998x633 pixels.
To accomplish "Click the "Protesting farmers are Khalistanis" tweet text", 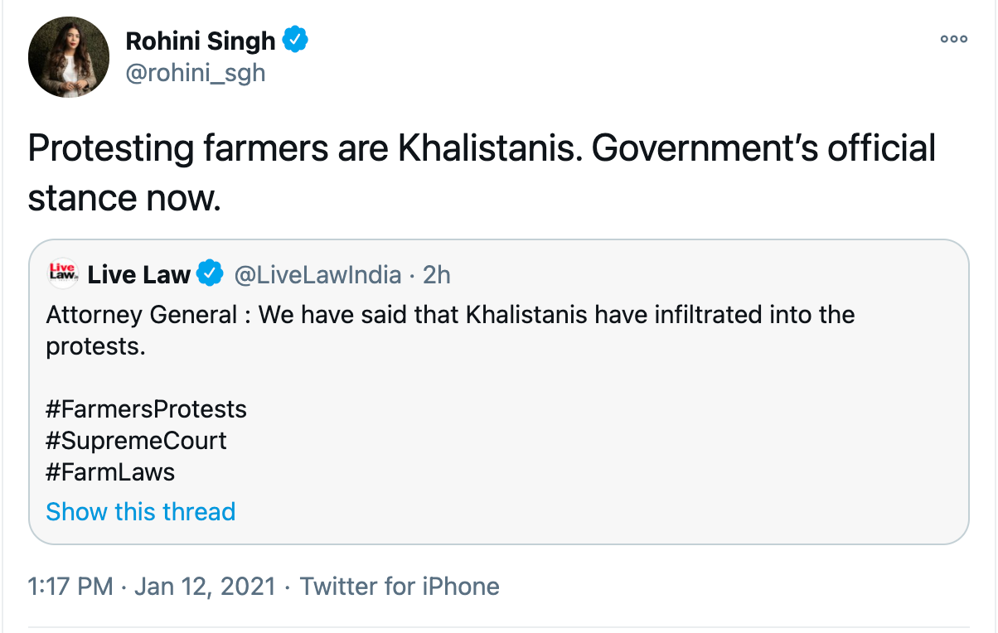I will [481, 149].
